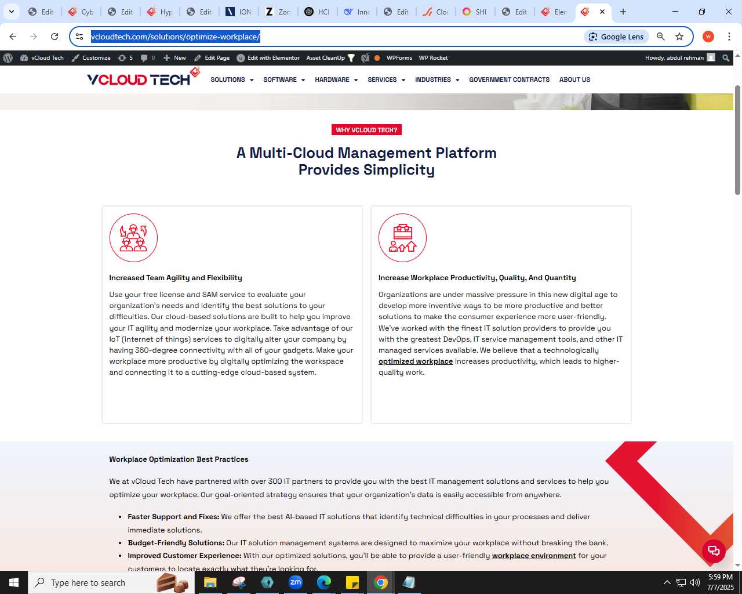742x594 pixels.
Task: Open WPForms in admin bar
Action: pos(399,58)
